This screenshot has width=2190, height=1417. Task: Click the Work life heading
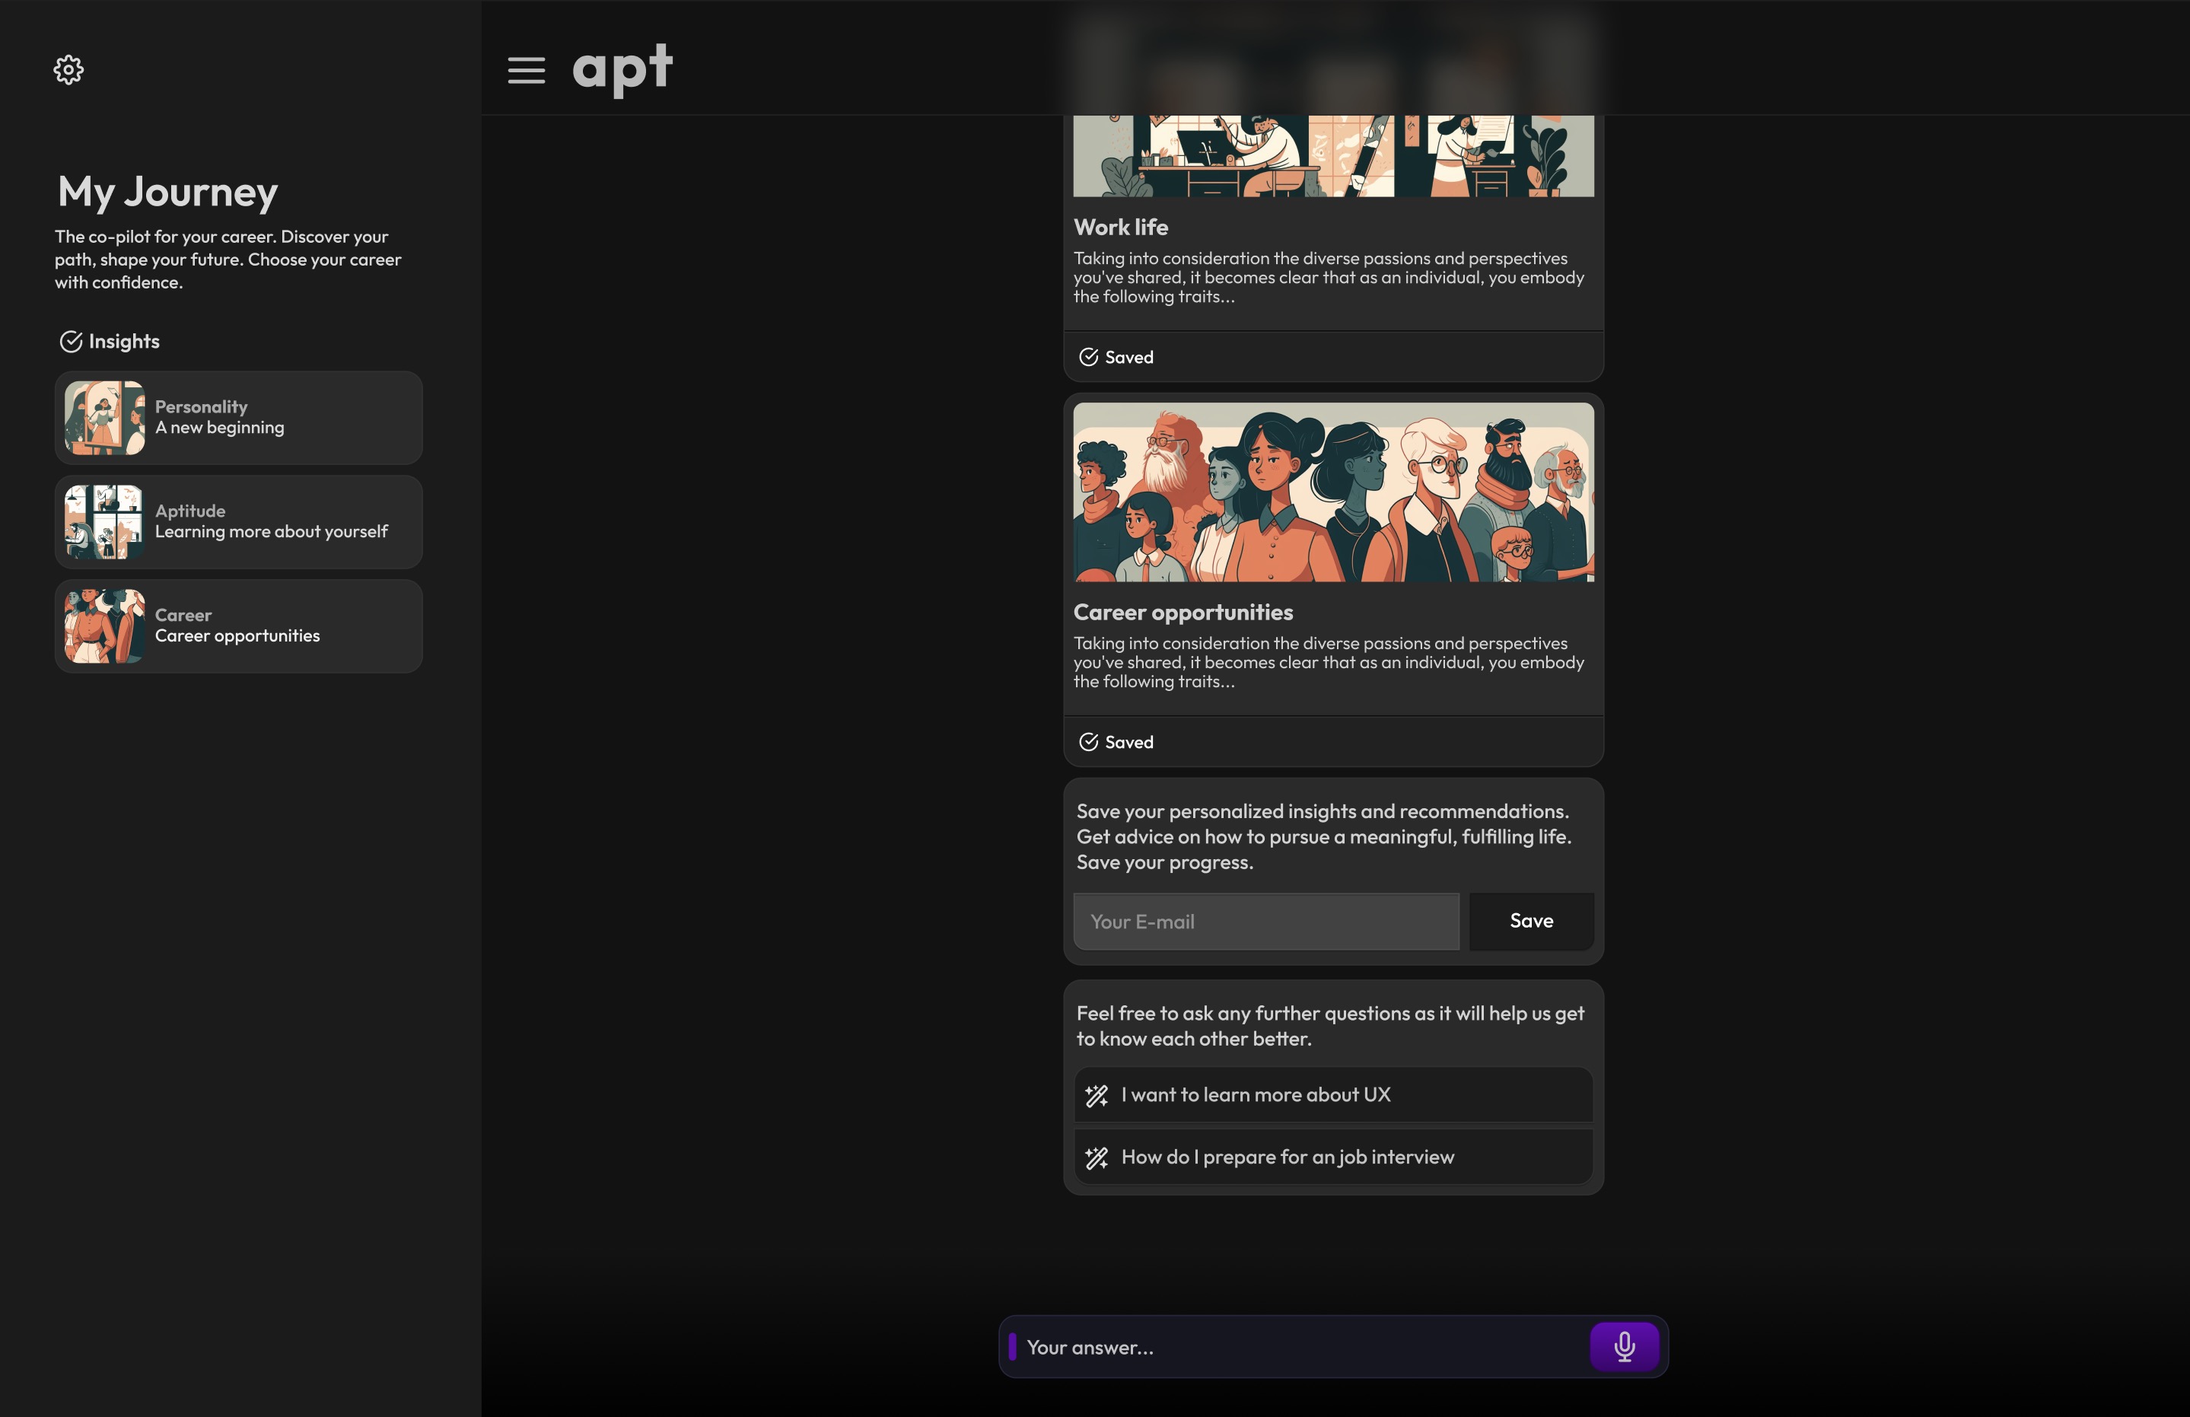1120,228
